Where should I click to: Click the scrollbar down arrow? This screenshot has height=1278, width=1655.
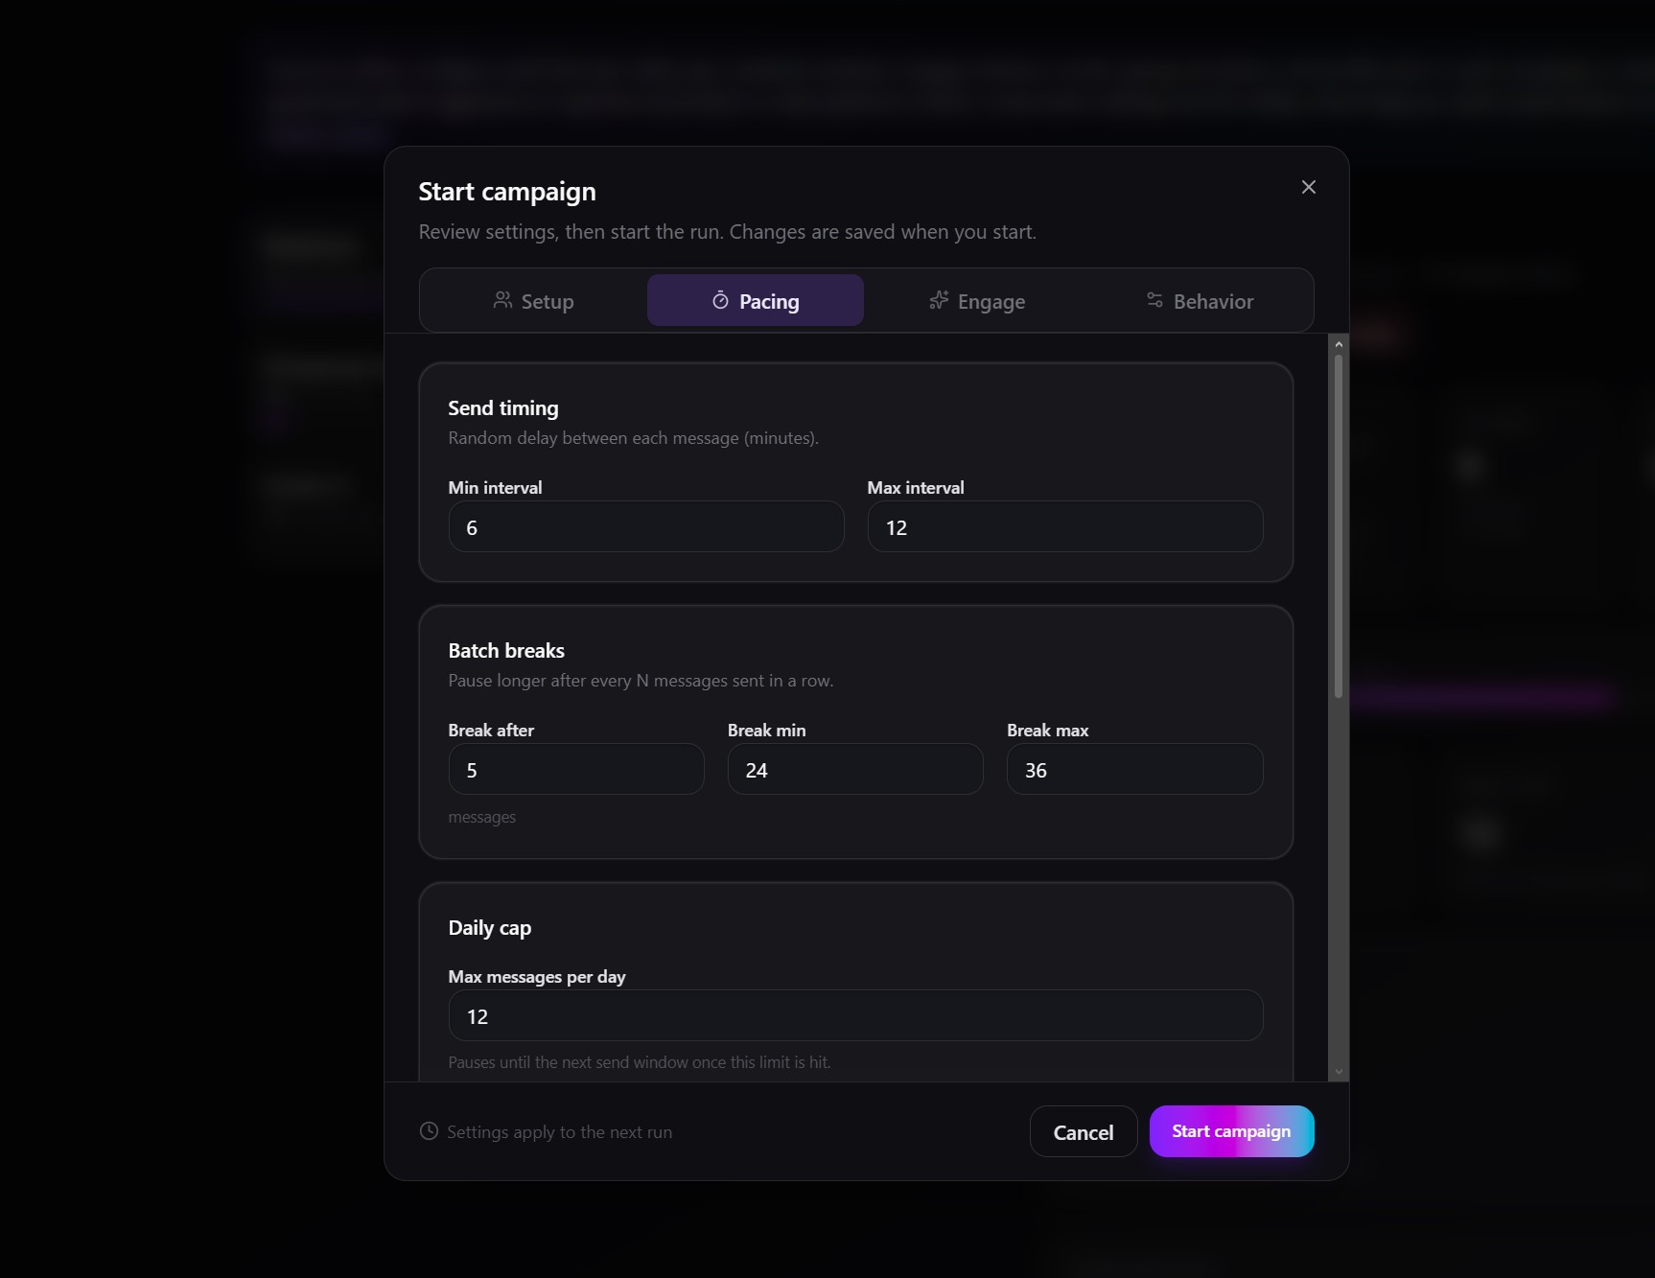[x=1339, y=1072]
